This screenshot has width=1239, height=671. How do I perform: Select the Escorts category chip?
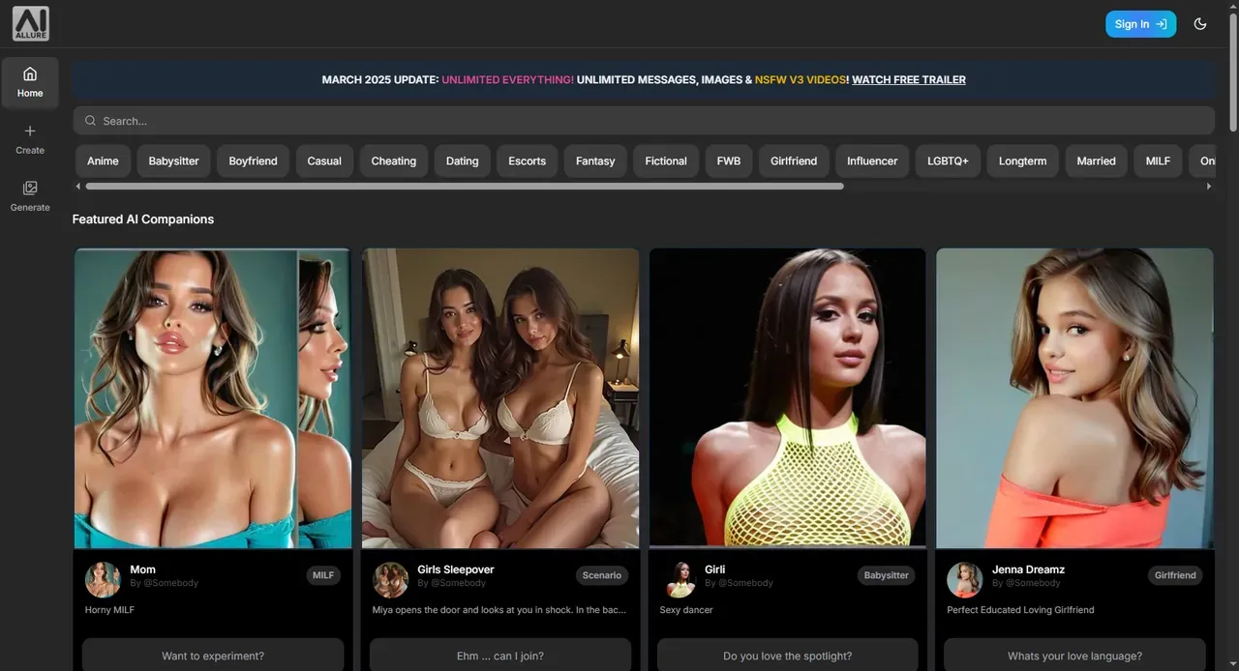[x=527, y=161]
